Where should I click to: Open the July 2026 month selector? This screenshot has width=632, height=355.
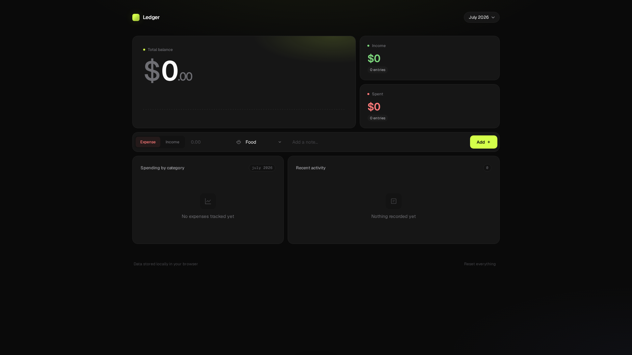coord(482,17)
